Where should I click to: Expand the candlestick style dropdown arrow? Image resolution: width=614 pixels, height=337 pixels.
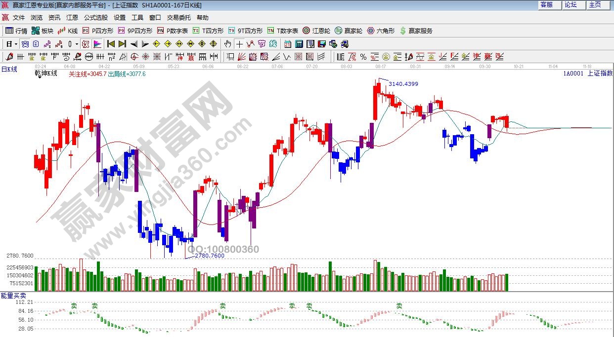77,44
